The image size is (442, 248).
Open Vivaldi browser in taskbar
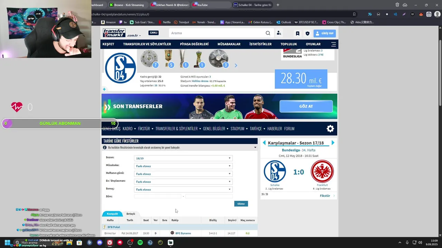pos(110,242)
